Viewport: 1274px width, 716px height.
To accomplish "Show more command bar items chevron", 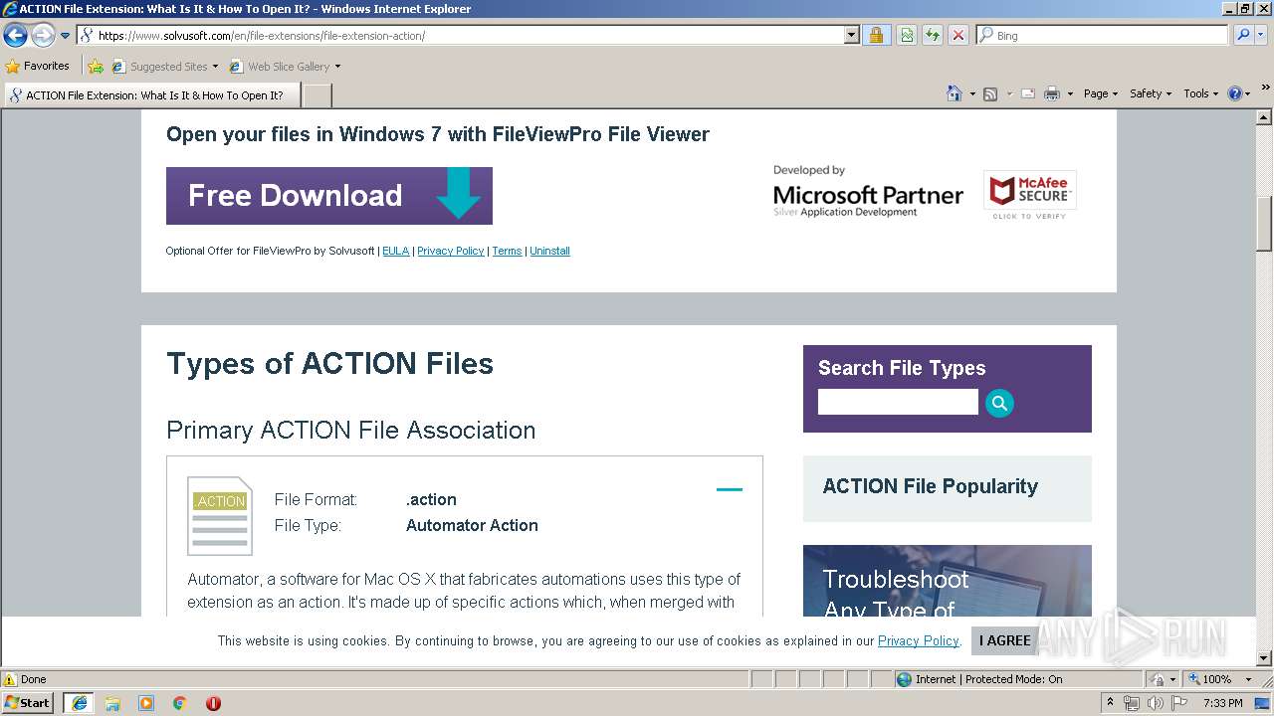I will tap(1266, 88).
